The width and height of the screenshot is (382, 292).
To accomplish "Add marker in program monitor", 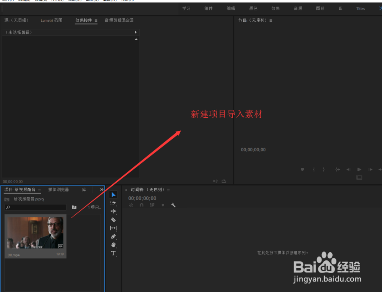I will pyautogui.click(x=302, y=169).
